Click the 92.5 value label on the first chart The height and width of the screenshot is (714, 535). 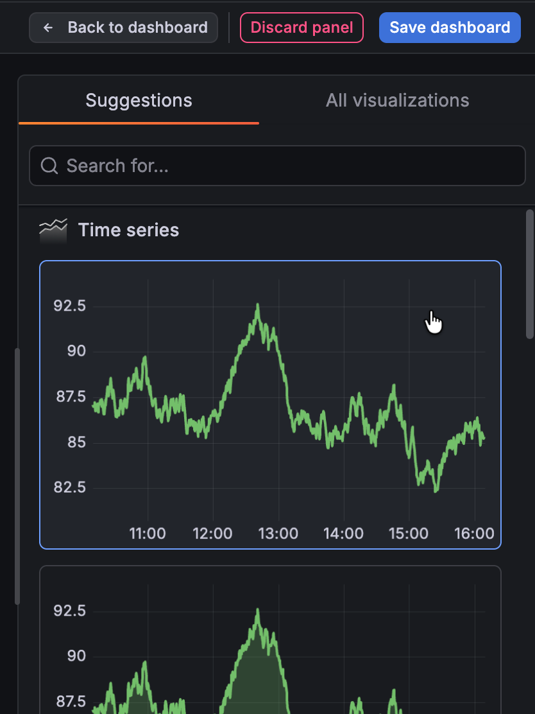coord(71,306)
